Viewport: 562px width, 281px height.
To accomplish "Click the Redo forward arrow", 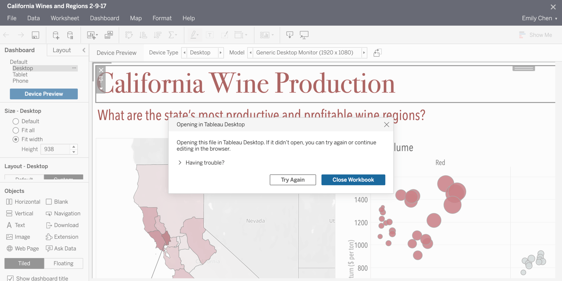I will [x=21, y=35].
